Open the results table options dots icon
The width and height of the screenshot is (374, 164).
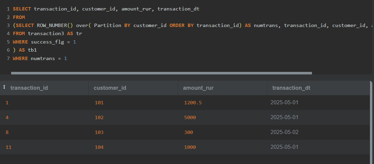pos(4,87)
